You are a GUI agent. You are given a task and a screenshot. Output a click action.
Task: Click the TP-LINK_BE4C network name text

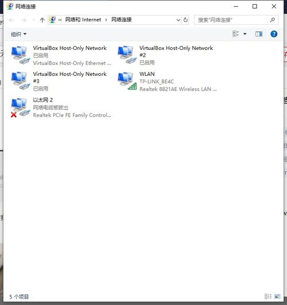click(157, 82)
